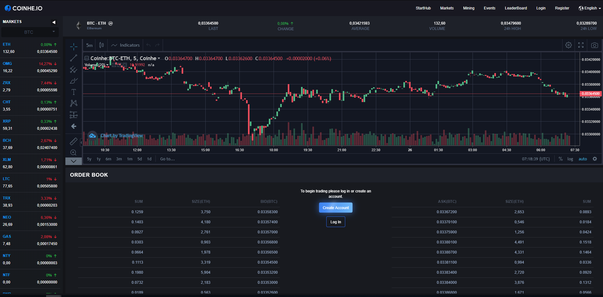Screen dimensions: 603x297
Task: Click Go to... date selector
Action: (167, 159)
